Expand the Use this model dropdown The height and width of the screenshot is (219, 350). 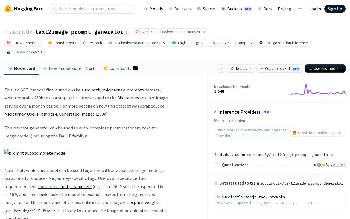(x=325, y=68)
